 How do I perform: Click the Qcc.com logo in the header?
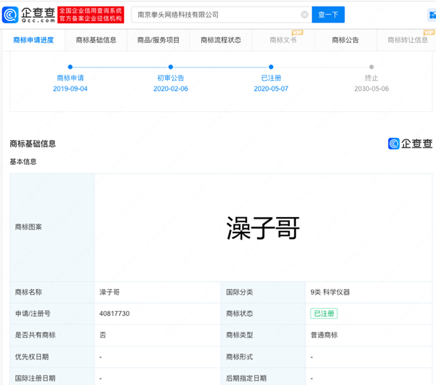(x=28, y=15)
